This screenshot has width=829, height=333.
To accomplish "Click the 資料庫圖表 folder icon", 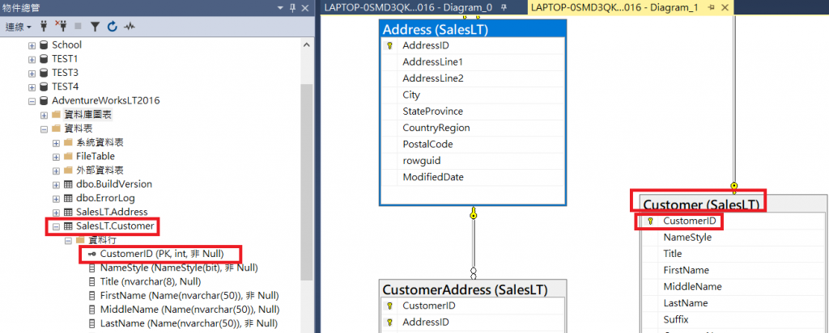I will [x=56, y=115].
